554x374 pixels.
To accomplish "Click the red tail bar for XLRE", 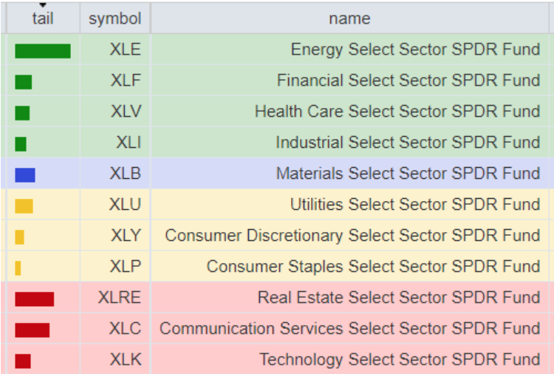I will pyautogui.click(x=34, y=299).
